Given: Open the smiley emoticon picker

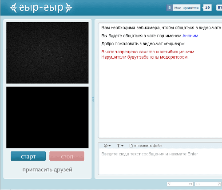Looking at the screenshot, I should coord(106,146).
